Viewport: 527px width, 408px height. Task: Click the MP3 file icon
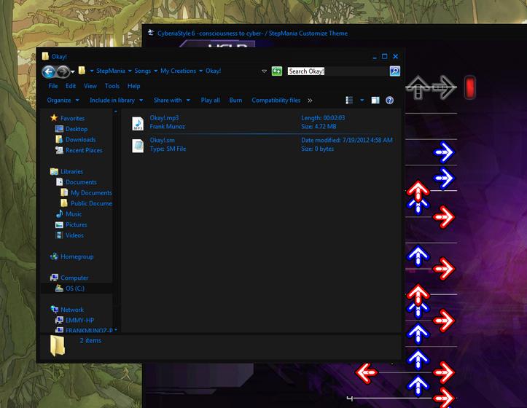138,123
